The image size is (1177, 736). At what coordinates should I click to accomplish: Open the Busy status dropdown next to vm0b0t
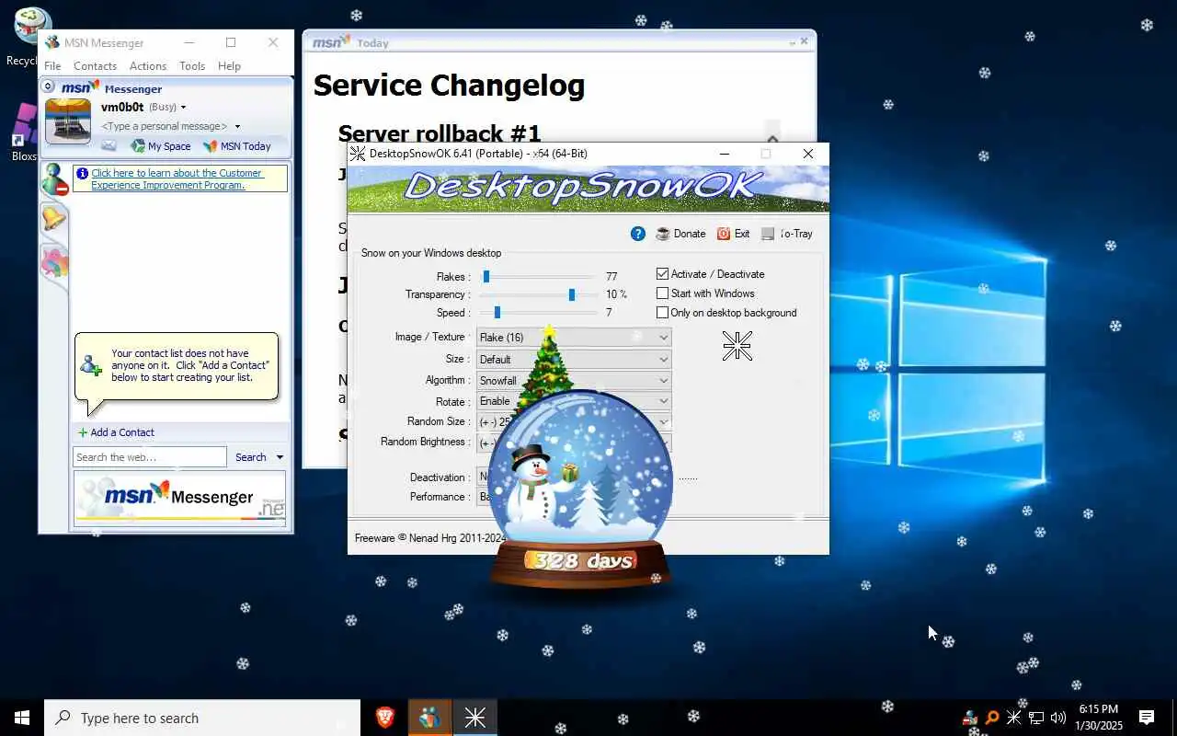point(183,108)
